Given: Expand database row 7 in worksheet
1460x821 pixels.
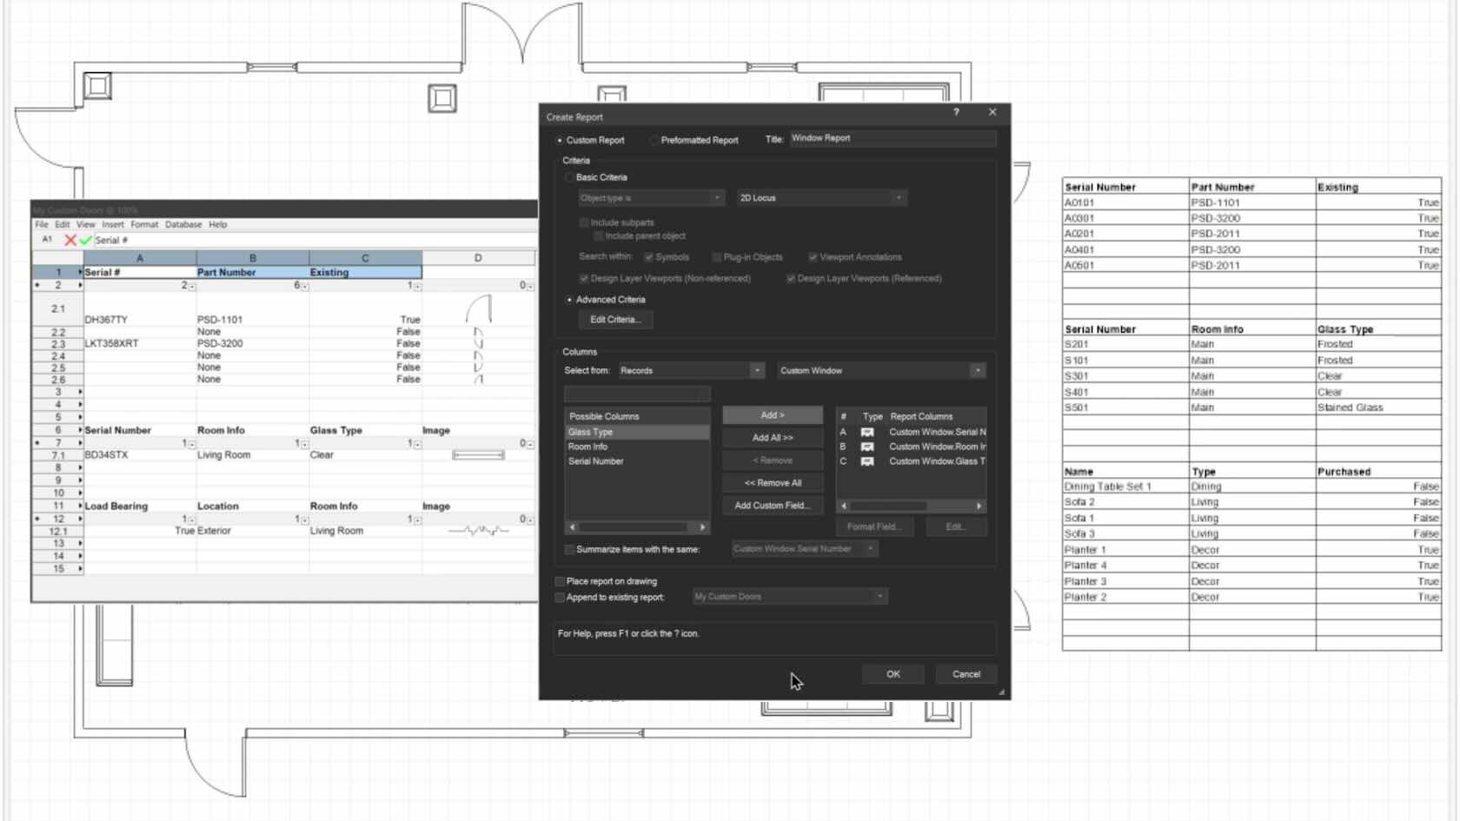Looking at the screenshot, I should pyautogui.click(x=36, y=443).
